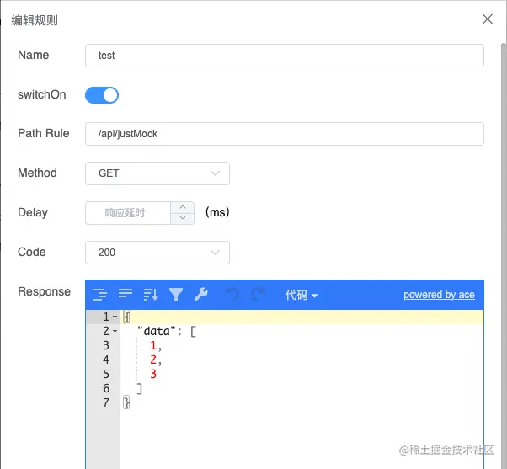507x469 pixels.
Task: Open the 代码 mode dropdown in editor toolbar
Action: pyautogui.click(x=302, y=295)
